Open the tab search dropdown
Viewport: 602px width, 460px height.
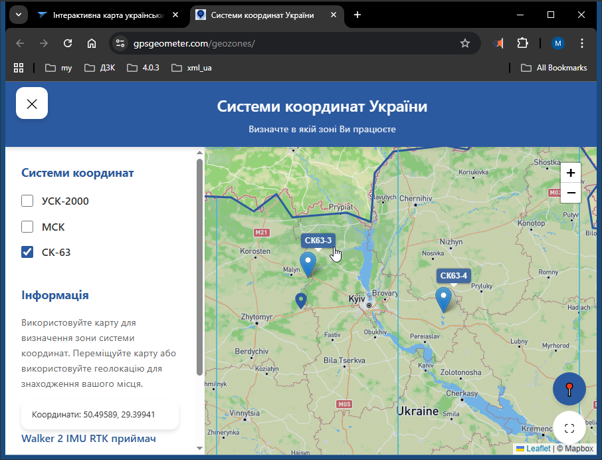pyautogui.click(x=18, y=14)
